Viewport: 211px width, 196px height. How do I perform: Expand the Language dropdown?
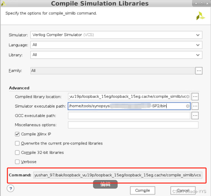point(116,45)
